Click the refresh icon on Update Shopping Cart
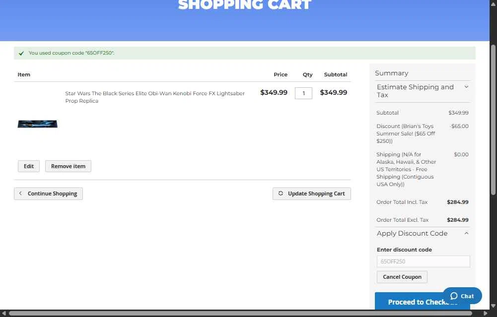497x317 pixels. [x=281, y=193]
